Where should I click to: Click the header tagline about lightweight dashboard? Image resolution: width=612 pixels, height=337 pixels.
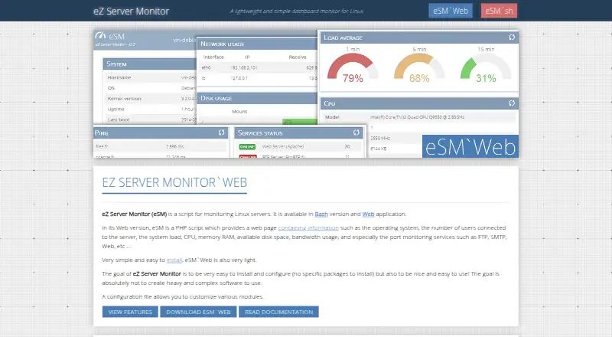click(x=297, y=11)
